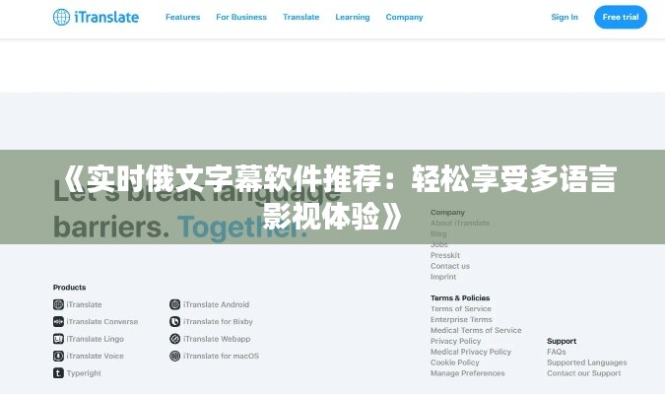Click the Typeright product icon
The width and height of the screenshot is (665, 394).
pos(58,373)
